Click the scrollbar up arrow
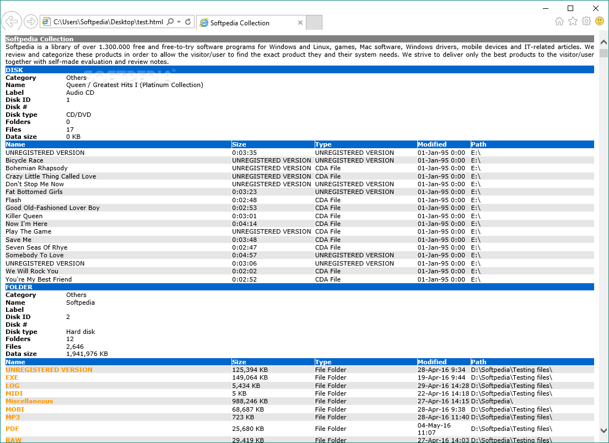609x443 pixels. click(603, 42)
